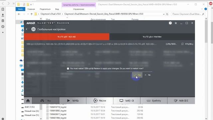This screenshot has height=120, width=213.
Task: Open the settings gear in left sidebar
Action: pos(3,119)
